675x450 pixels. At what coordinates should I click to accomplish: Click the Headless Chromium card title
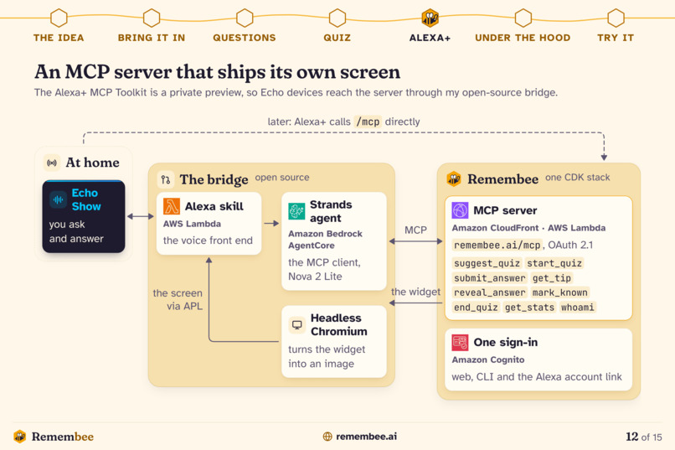click(x=339, y=324)
